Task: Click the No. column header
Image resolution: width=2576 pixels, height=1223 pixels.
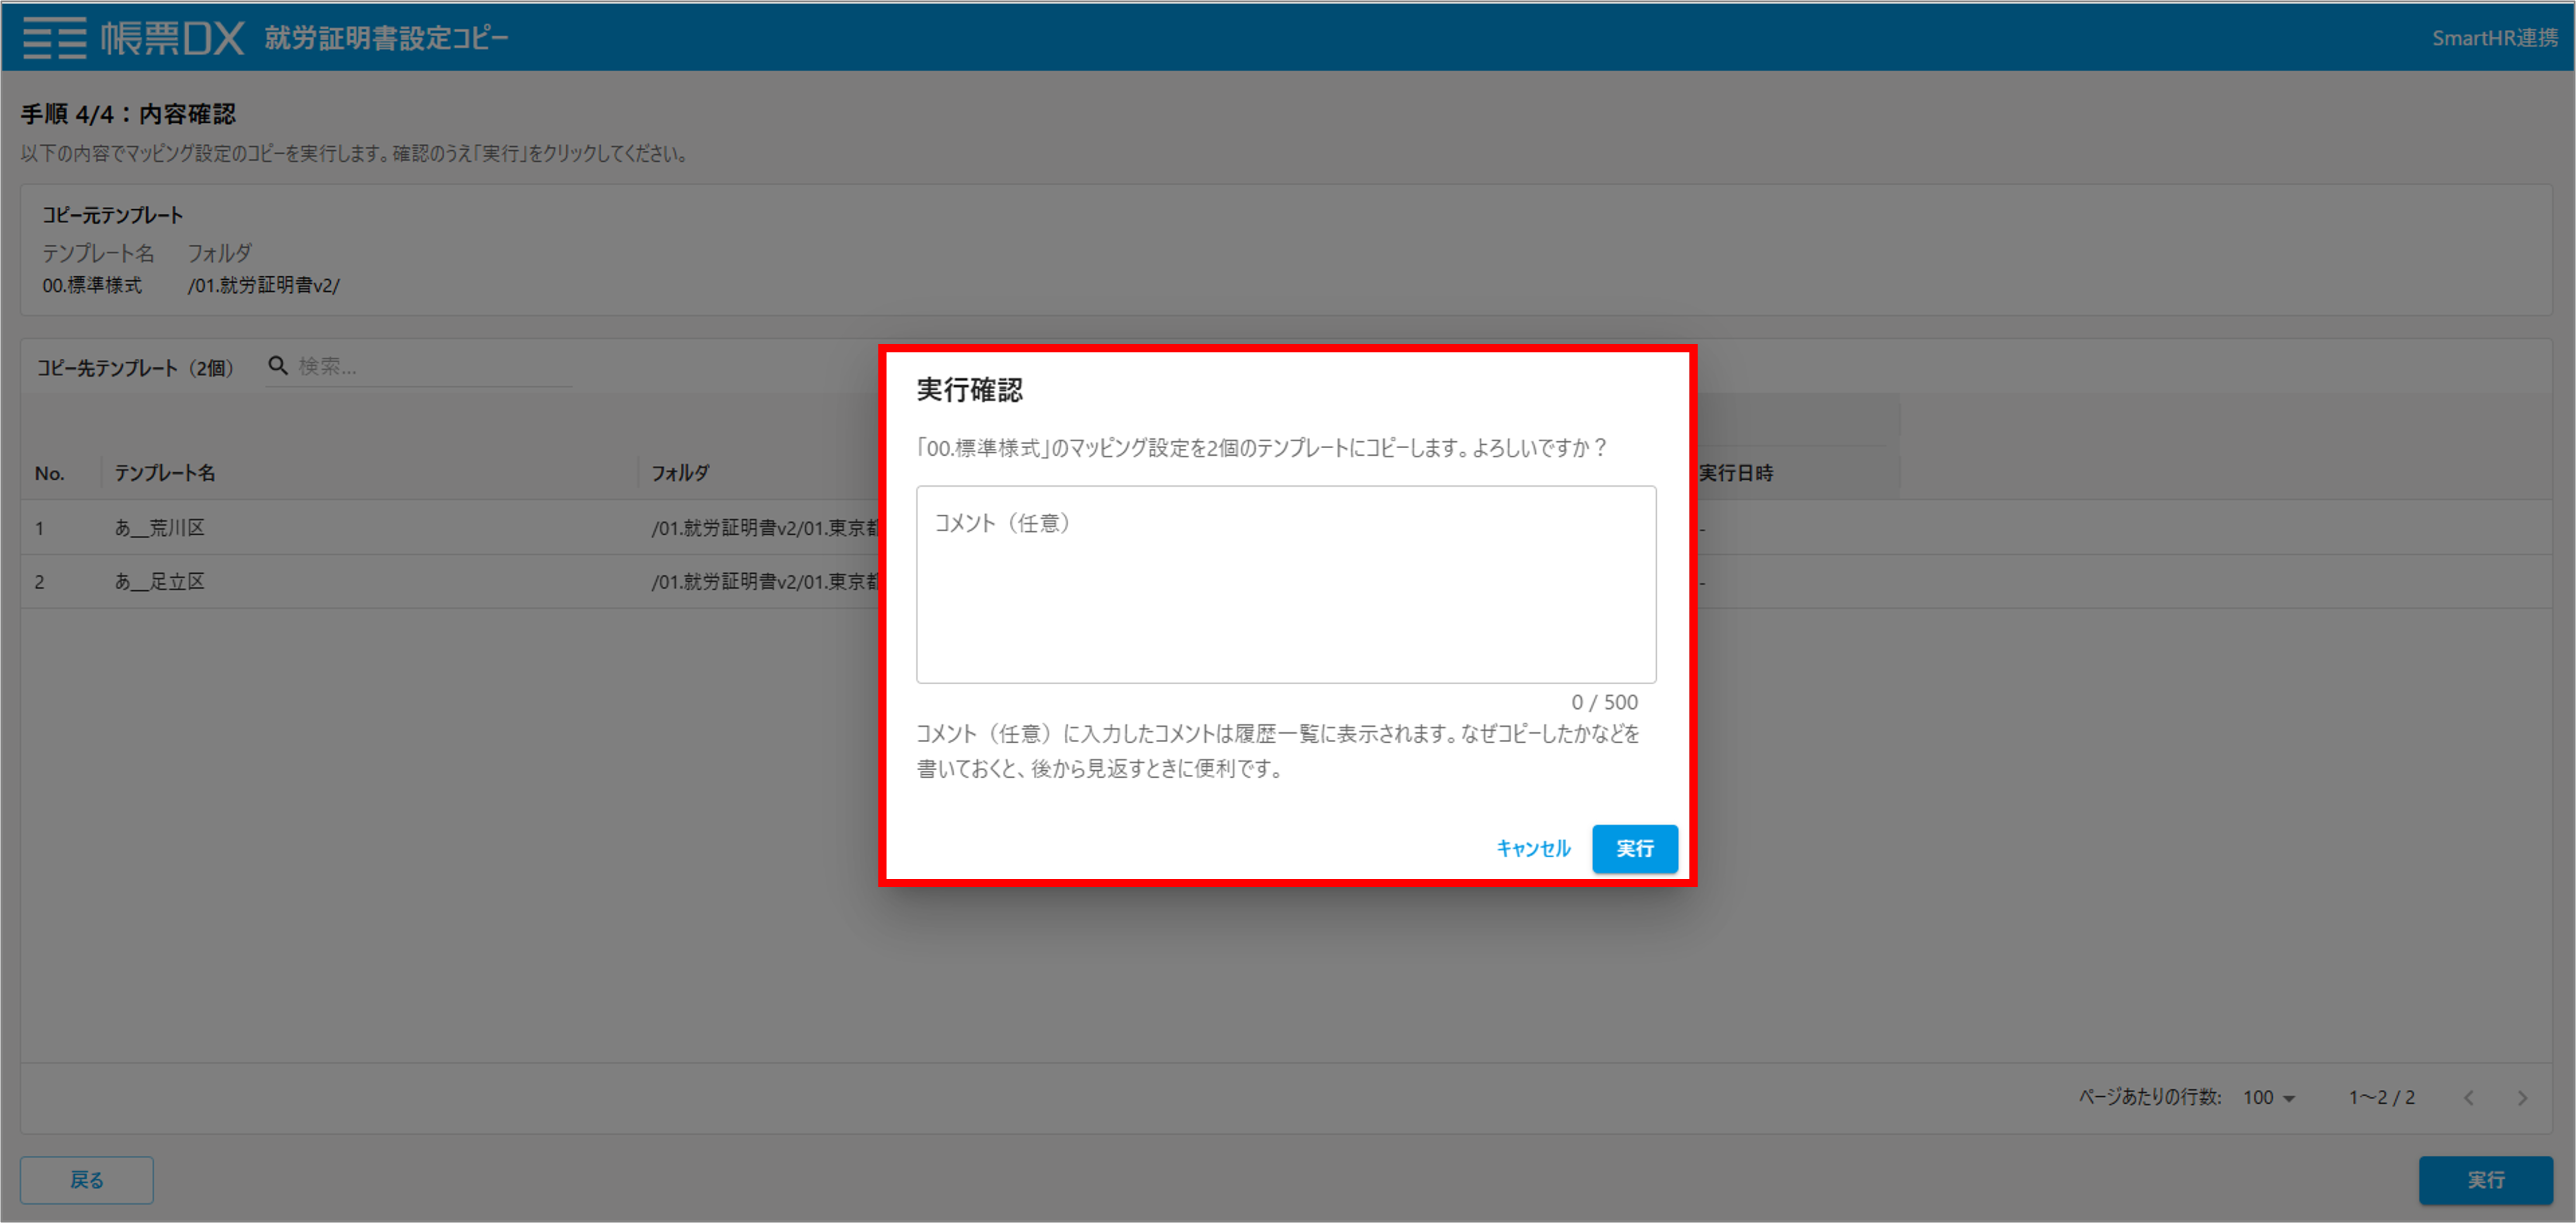Action: (x=49, y=473)
